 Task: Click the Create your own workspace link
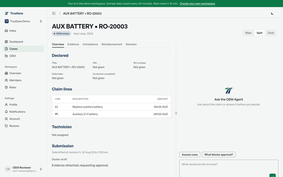[x=197, y=4]
